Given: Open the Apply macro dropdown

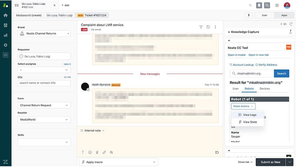Looking at the screenshot, I should click(x=119, y=162).
